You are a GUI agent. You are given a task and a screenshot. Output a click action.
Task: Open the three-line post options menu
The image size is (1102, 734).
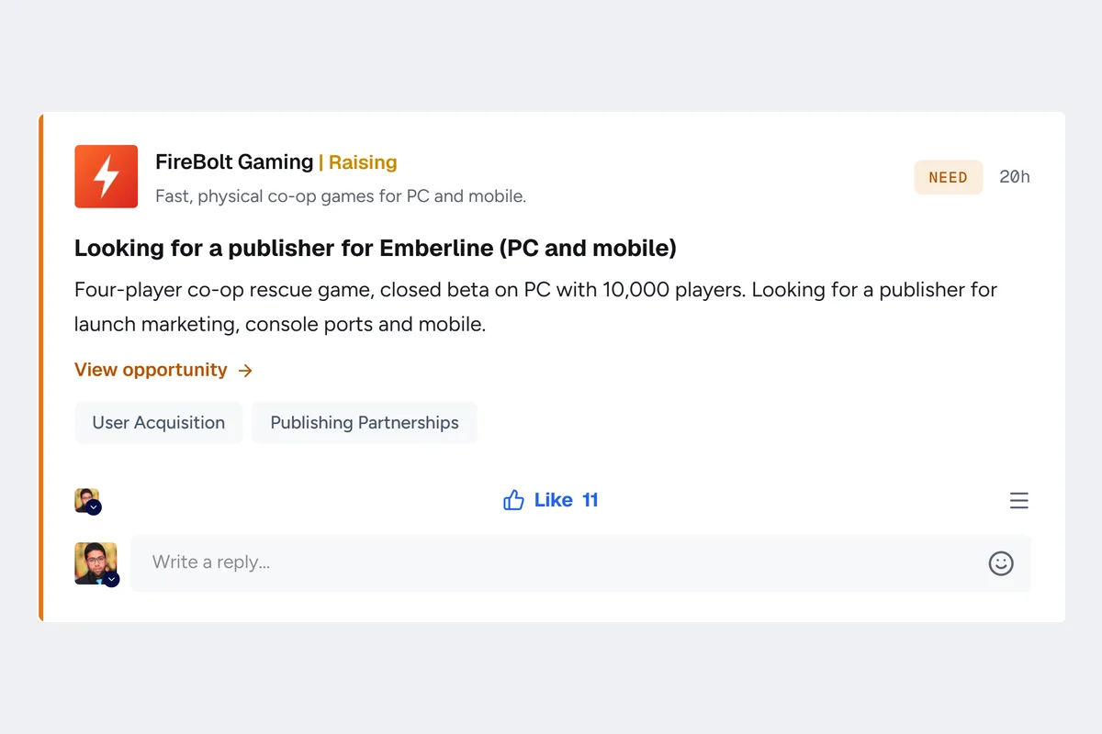point(1019,500)
